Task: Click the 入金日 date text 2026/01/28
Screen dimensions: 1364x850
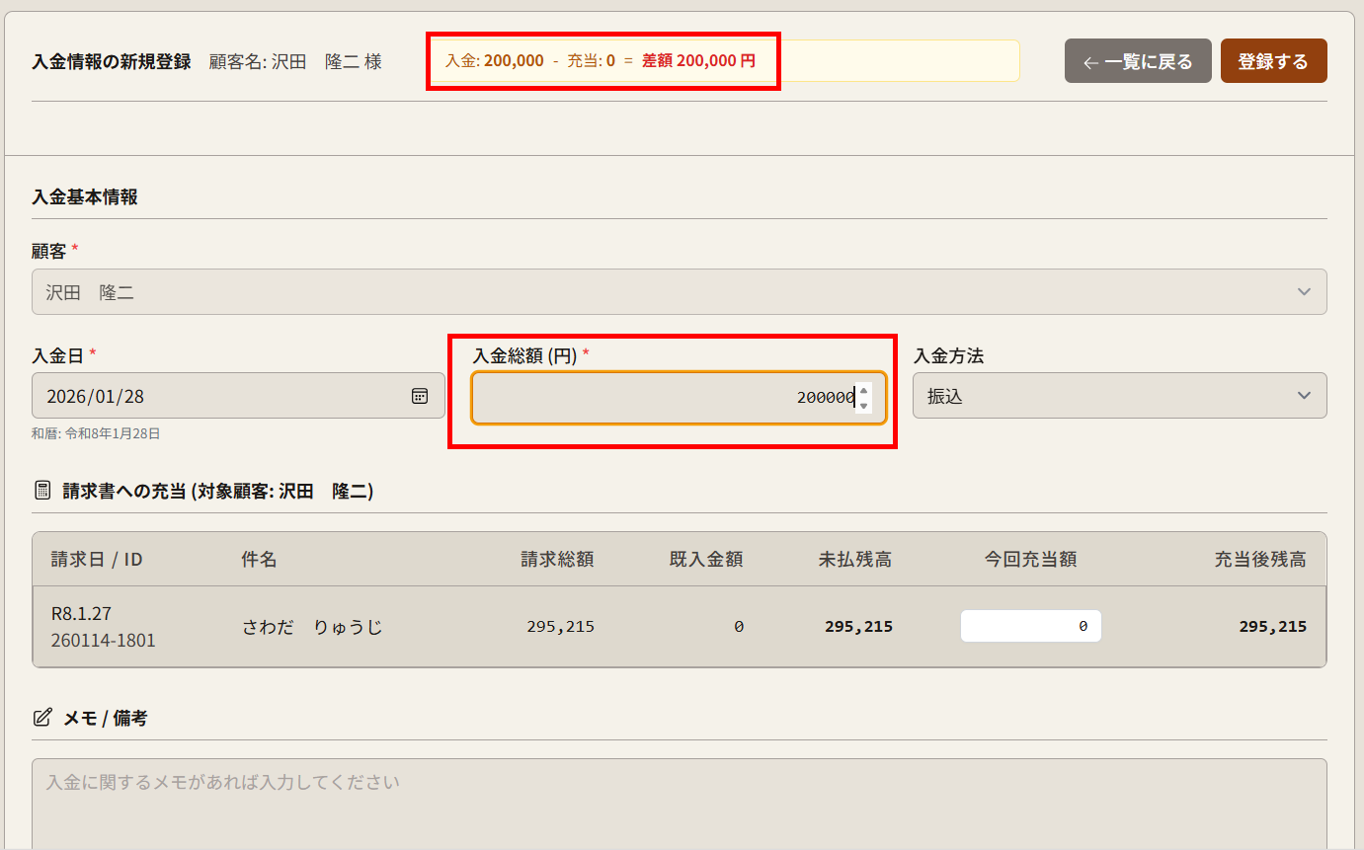Action: tap(96, 397)
